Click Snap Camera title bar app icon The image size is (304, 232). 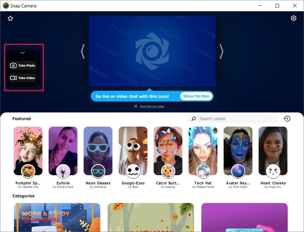coord(6,6)
